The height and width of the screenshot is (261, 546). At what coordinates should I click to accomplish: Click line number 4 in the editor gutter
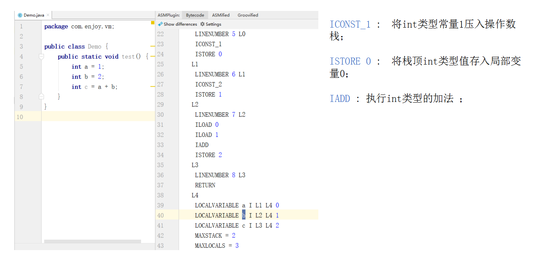(21, 56)
